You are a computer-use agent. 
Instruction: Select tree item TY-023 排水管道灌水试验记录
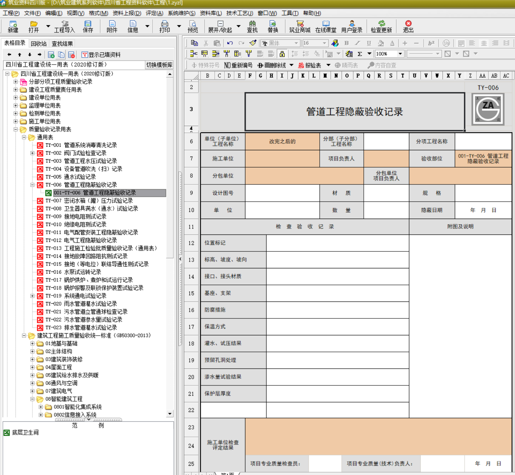click(81, 328)
